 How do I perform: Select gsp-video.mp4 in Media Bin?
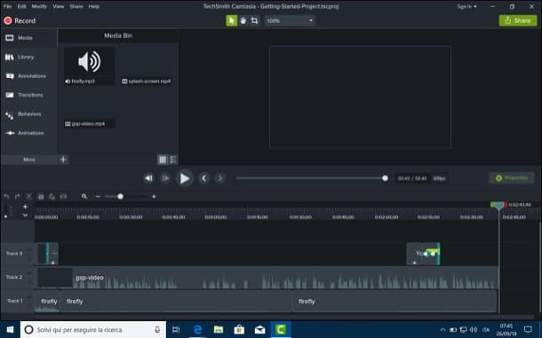89,109
